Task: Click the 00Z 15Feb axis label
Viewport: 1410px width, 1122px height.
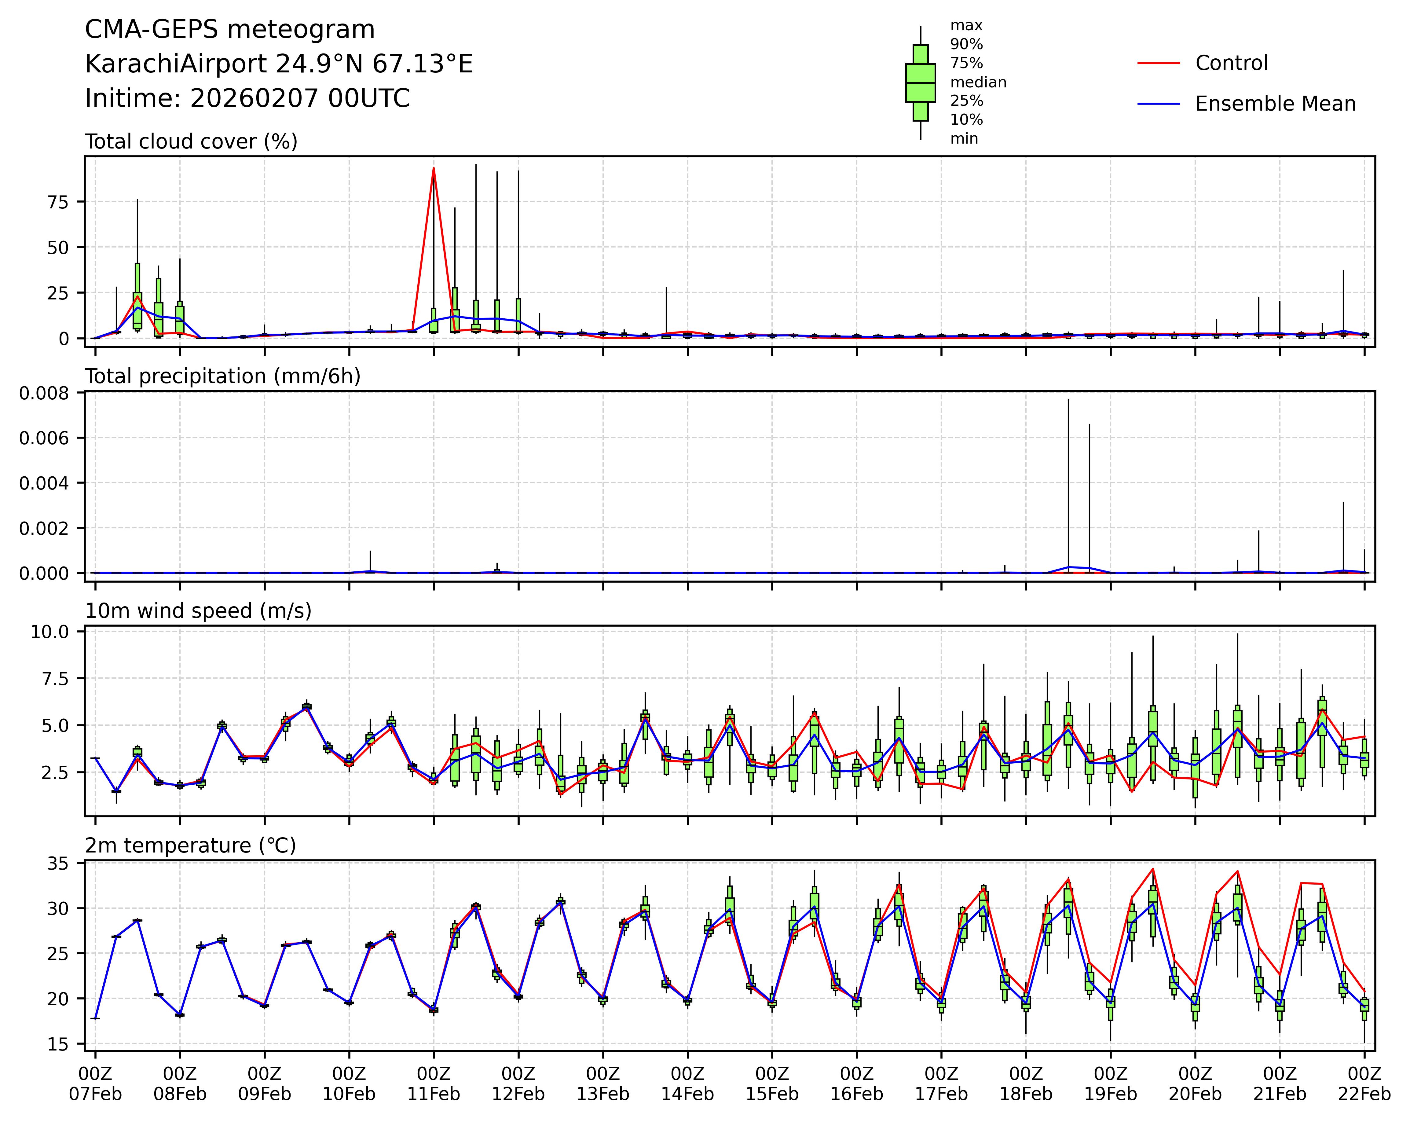Action: click(772, 1083)
